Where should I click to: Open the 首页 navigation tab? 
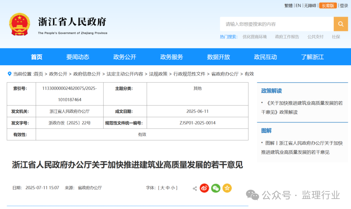coord(36,57)
